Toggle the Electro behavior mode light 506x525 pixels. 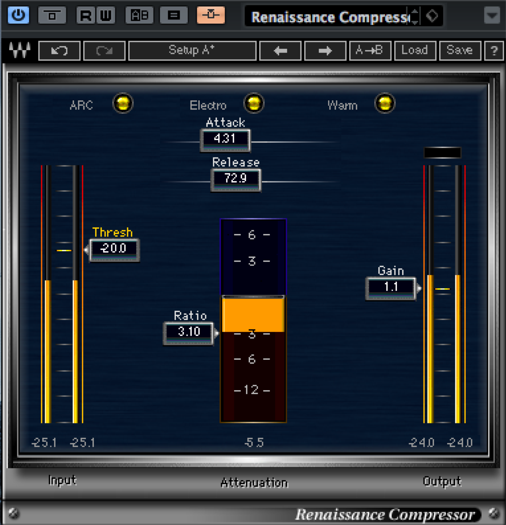click(x=254, y=103)
